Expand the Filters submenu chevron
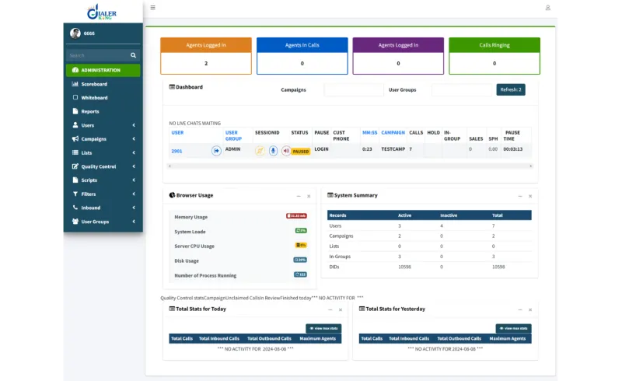This screenshot has height=381, width=622. point(134,194)
